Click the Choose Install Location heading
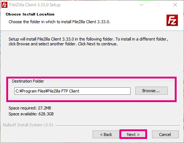Screen dimensions: 184x143 point(30,14)
